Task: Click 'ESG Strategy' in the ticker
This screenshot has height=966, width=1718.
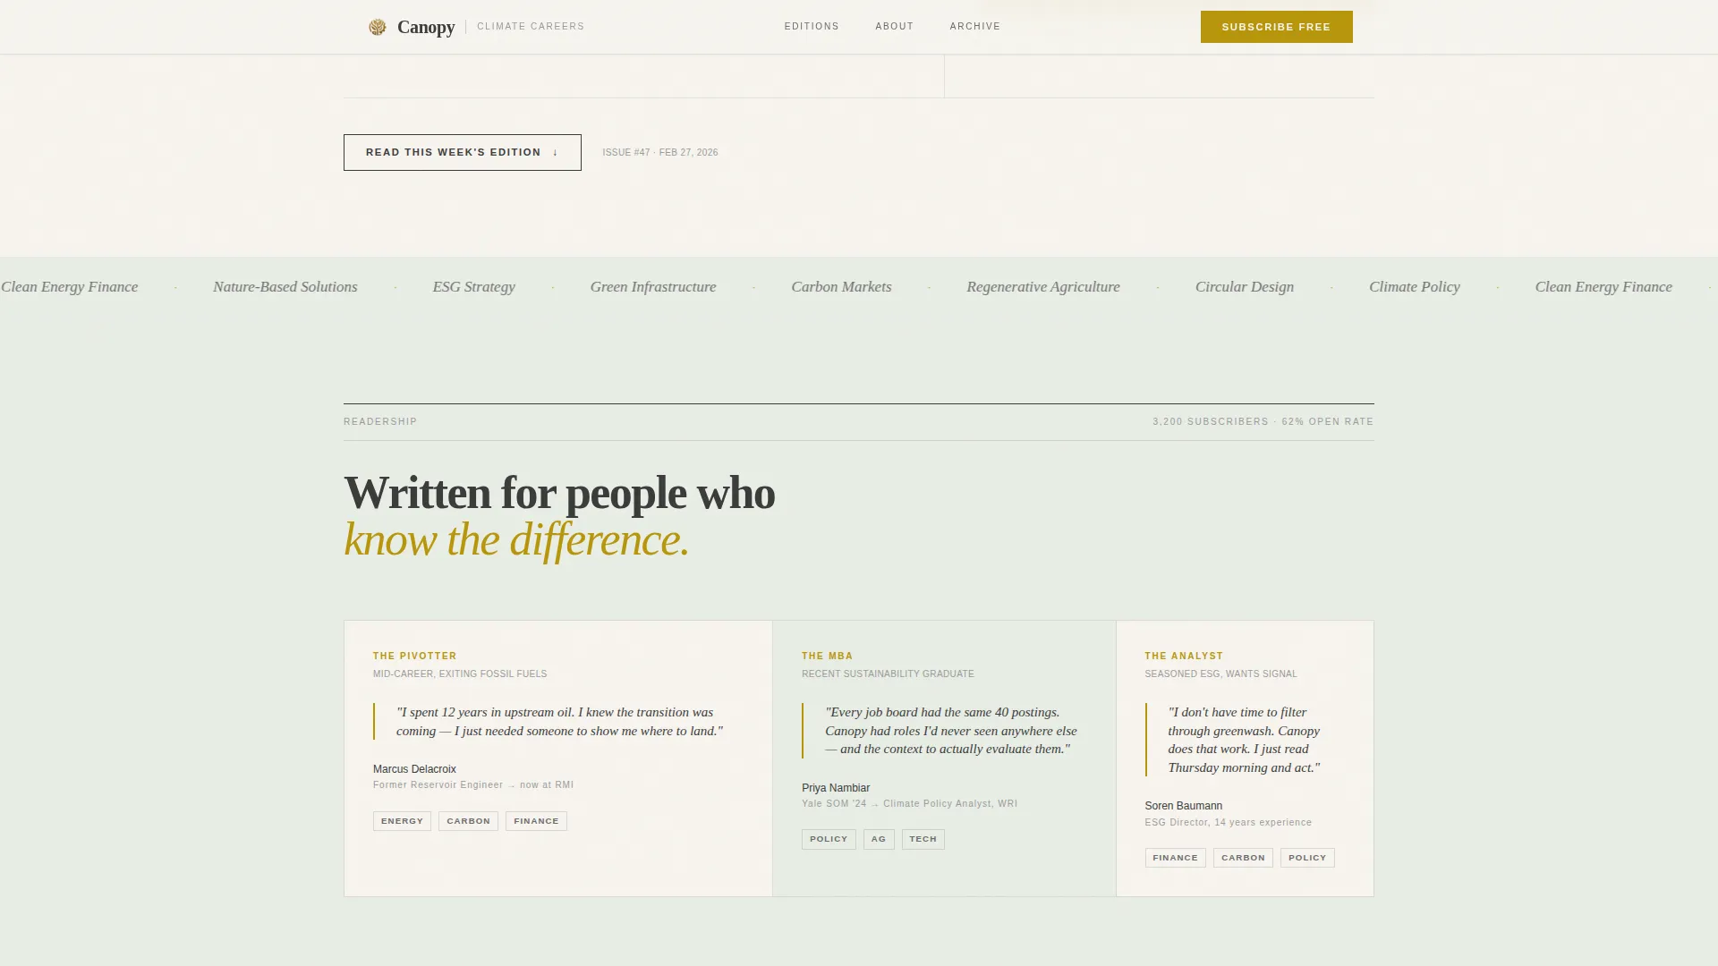Action: (473, 287)
